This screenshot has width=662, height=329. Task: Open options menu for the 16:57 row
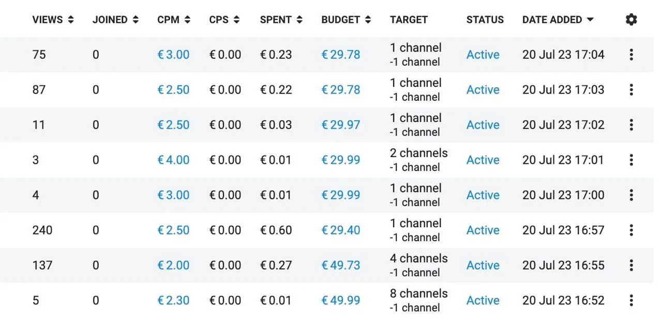point(631,230)
